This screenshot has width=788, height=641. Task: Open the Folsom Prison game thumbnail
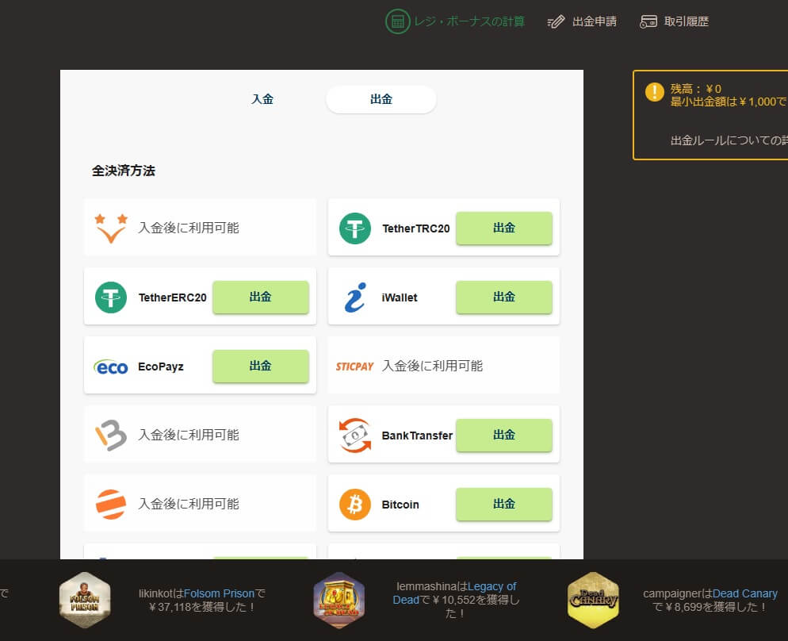pos(84,601)
